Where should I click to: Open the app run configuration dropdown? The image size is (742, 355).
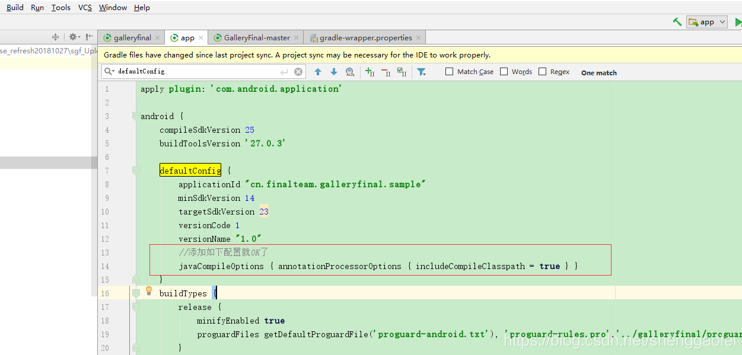[707, 22]
